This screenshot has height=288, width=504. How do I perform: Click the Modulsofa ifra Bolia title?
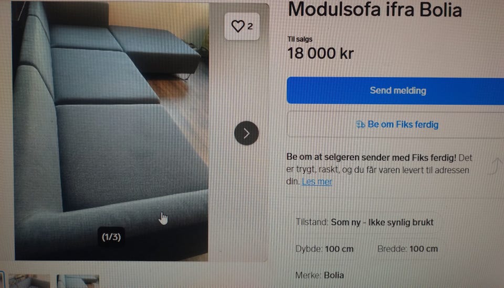(375, 9)
